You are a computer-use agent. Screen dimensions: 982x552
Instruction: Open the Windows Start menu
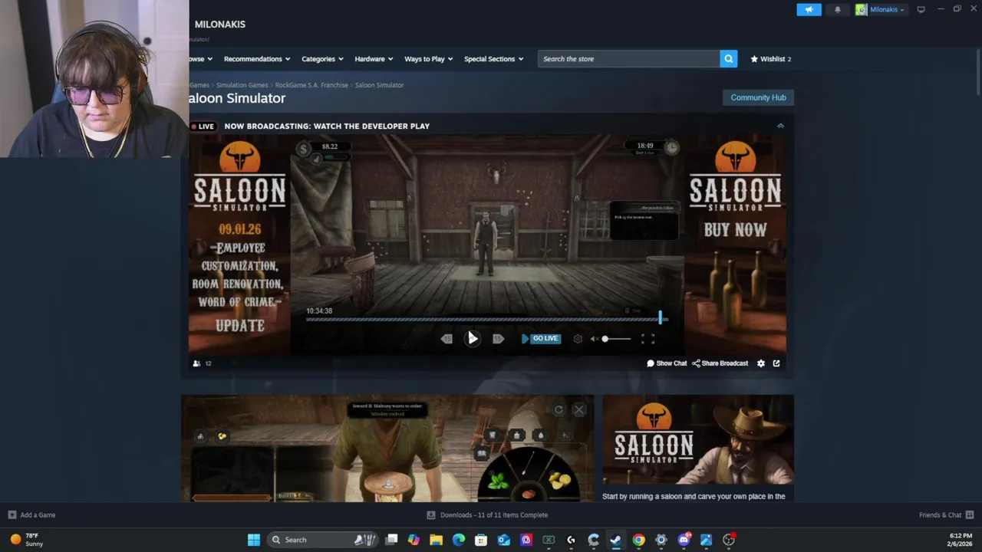[x=254, y=540]
